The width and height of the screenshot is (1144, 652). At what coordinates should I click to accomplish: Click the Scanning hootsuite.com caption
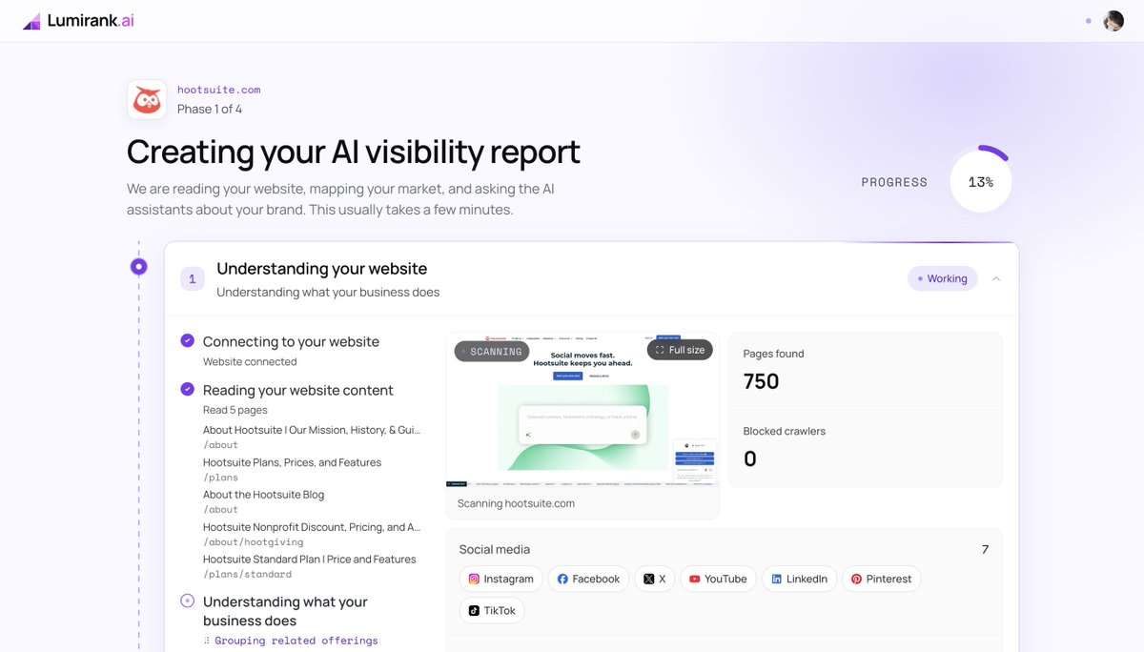(516, 503)
